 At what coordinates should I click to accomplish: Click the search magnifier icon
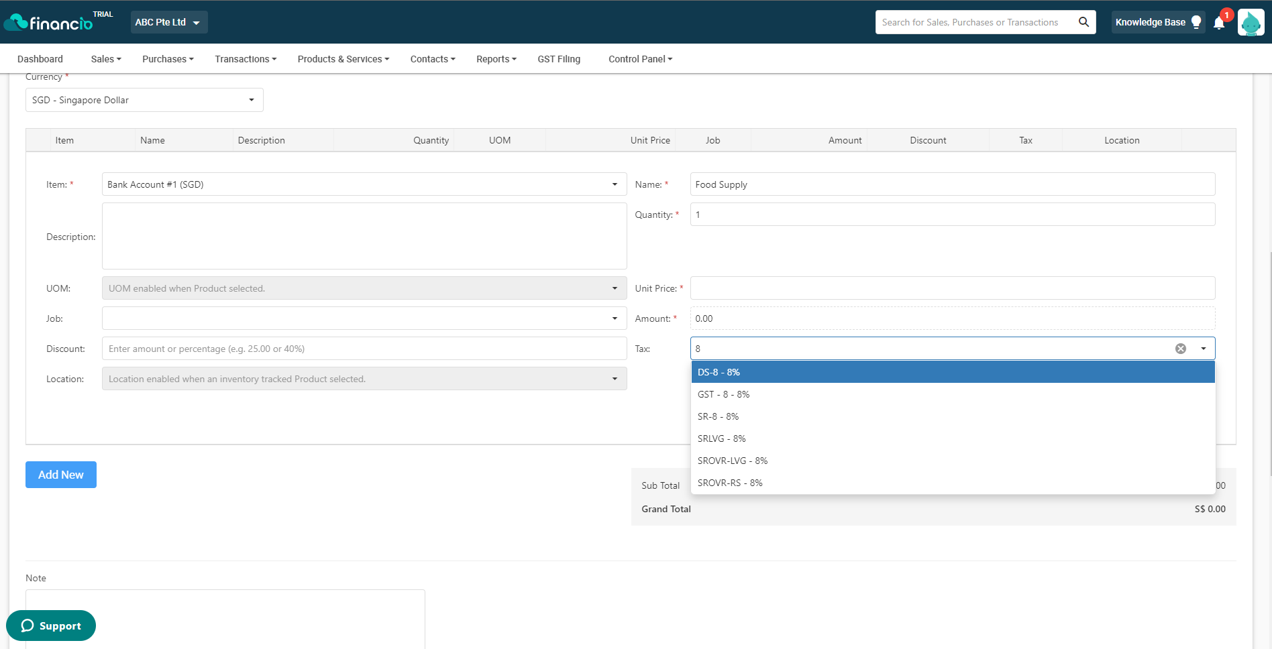(1083, 22)
